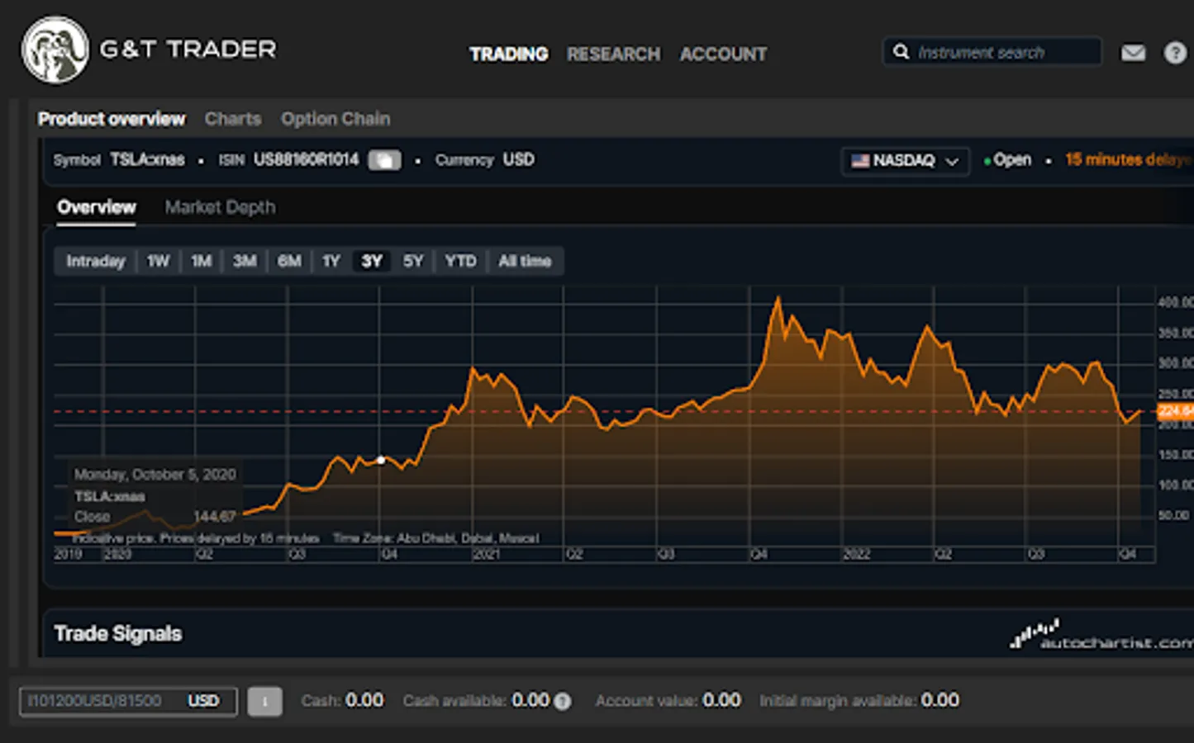The width and height of the screenshot is (1194, 743).
Task: Click the '15 minutes delayed' notice
Action: (x=1130, y=160)
